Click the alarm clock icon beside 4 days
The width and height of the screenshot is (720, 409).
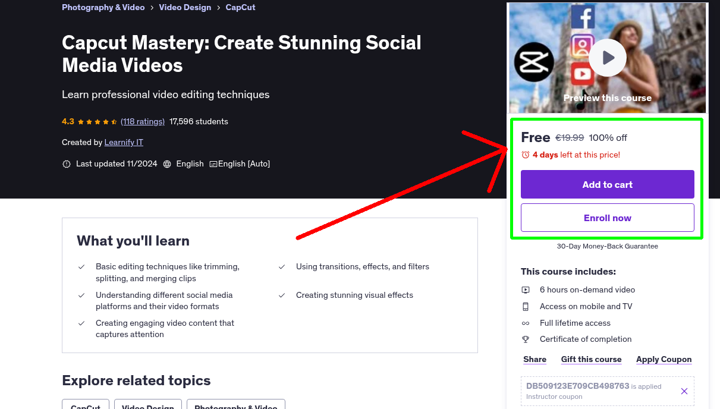pos(526,155)
